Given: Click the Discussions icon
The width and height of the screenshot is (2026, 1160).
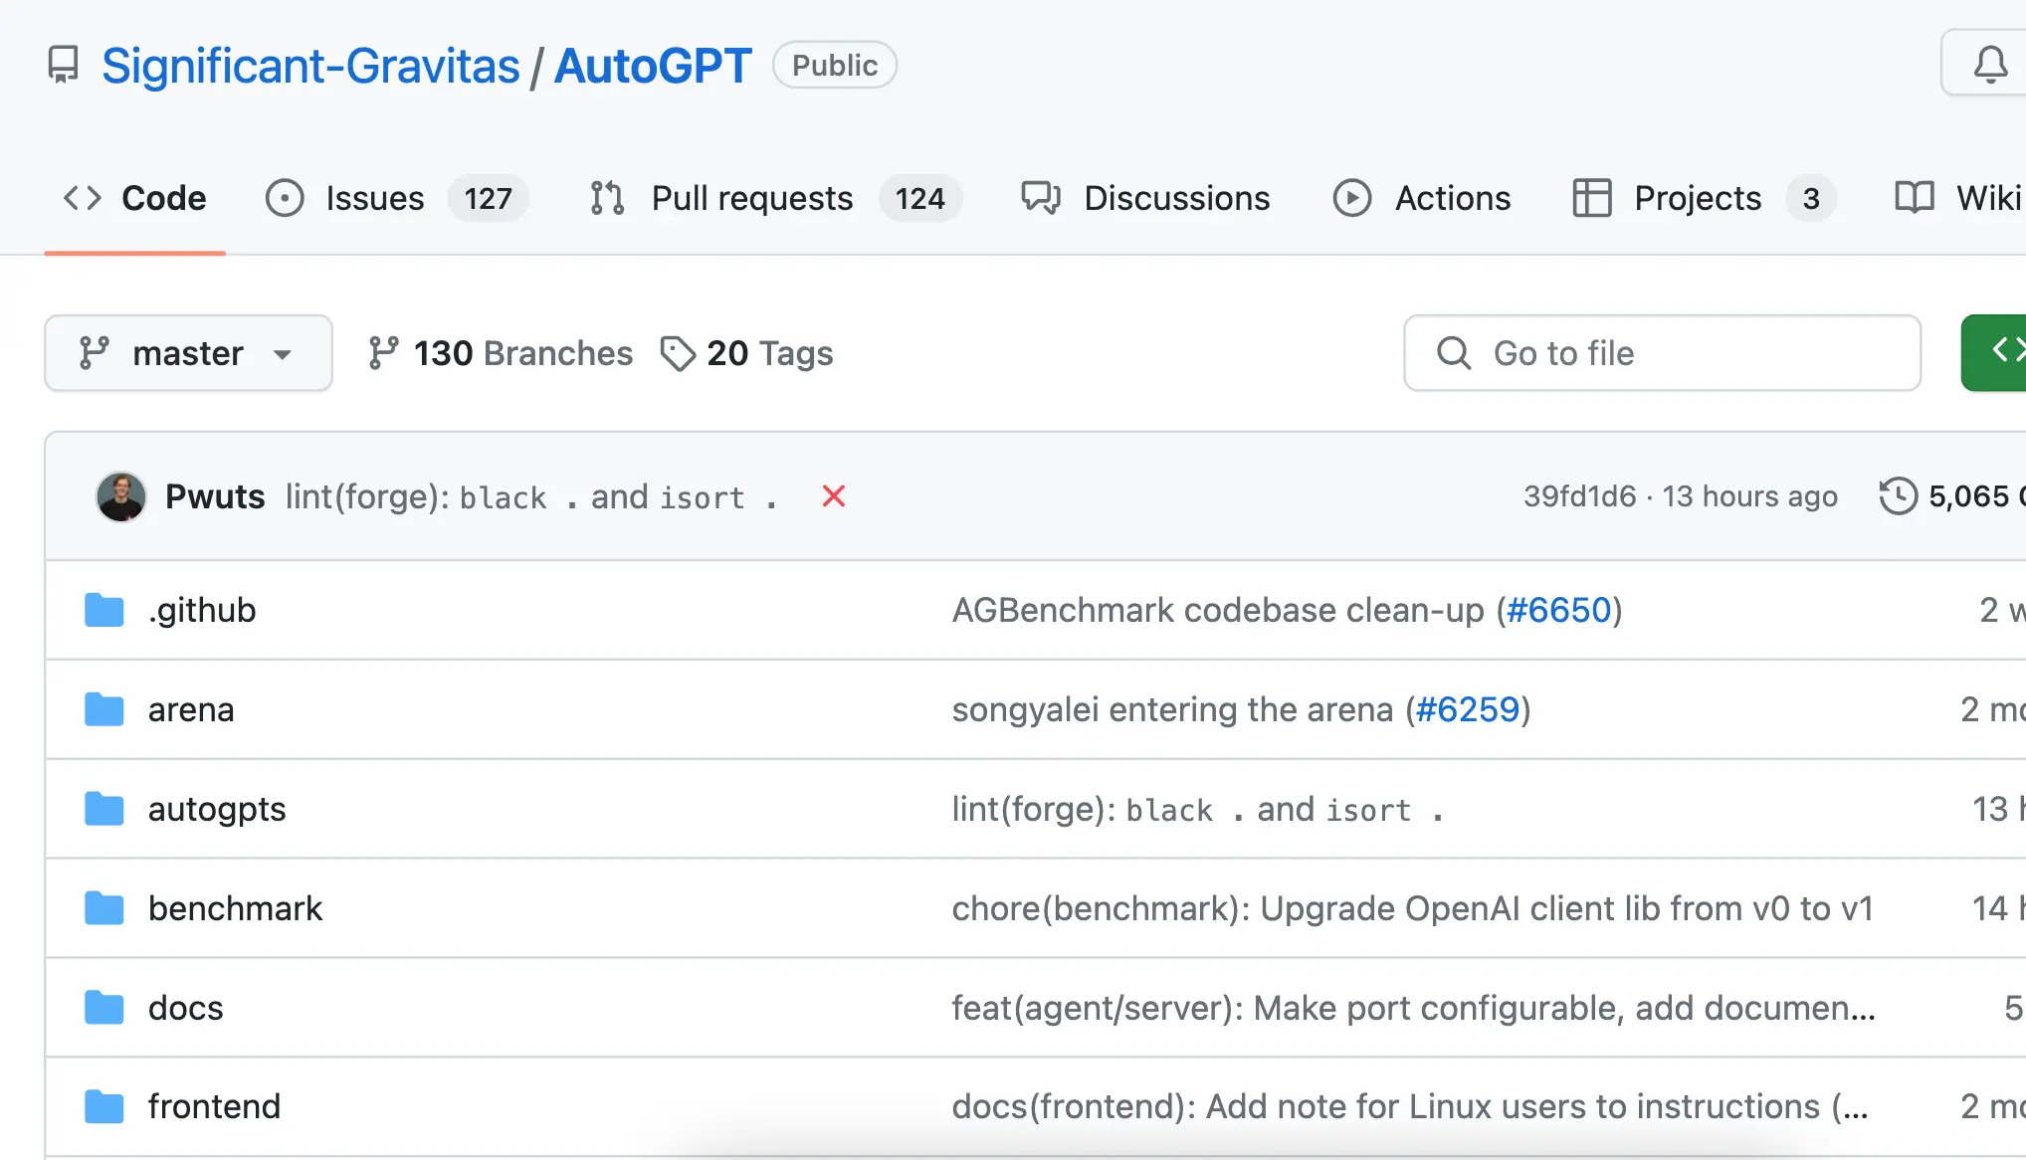Looking at the screenshot, I should pos(1044,198).
